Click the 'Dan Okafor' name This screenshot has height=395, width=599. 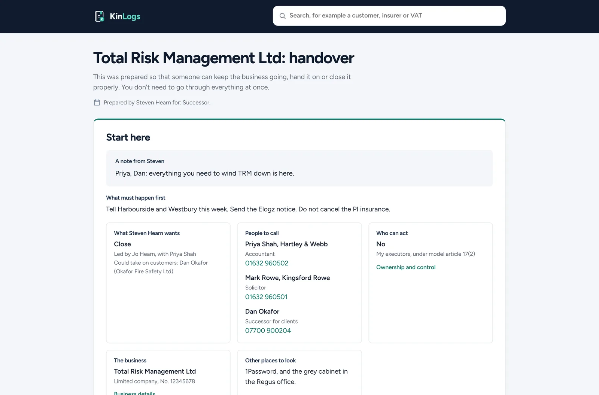point(262,312)
